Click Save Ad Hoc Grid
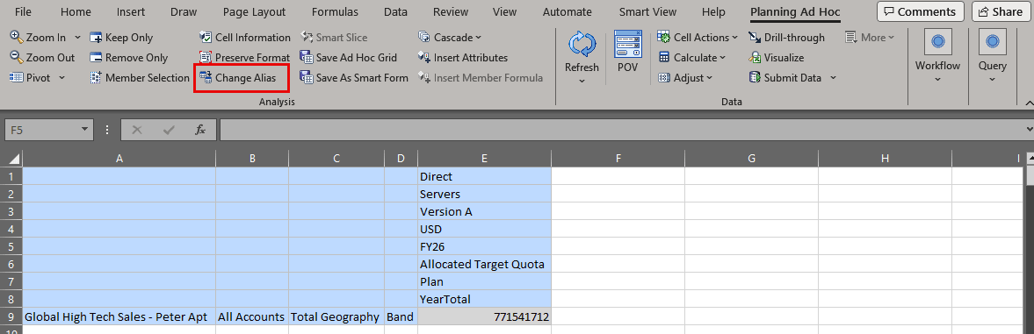The width and height of the screenshot is (1034, 334). 348,57
